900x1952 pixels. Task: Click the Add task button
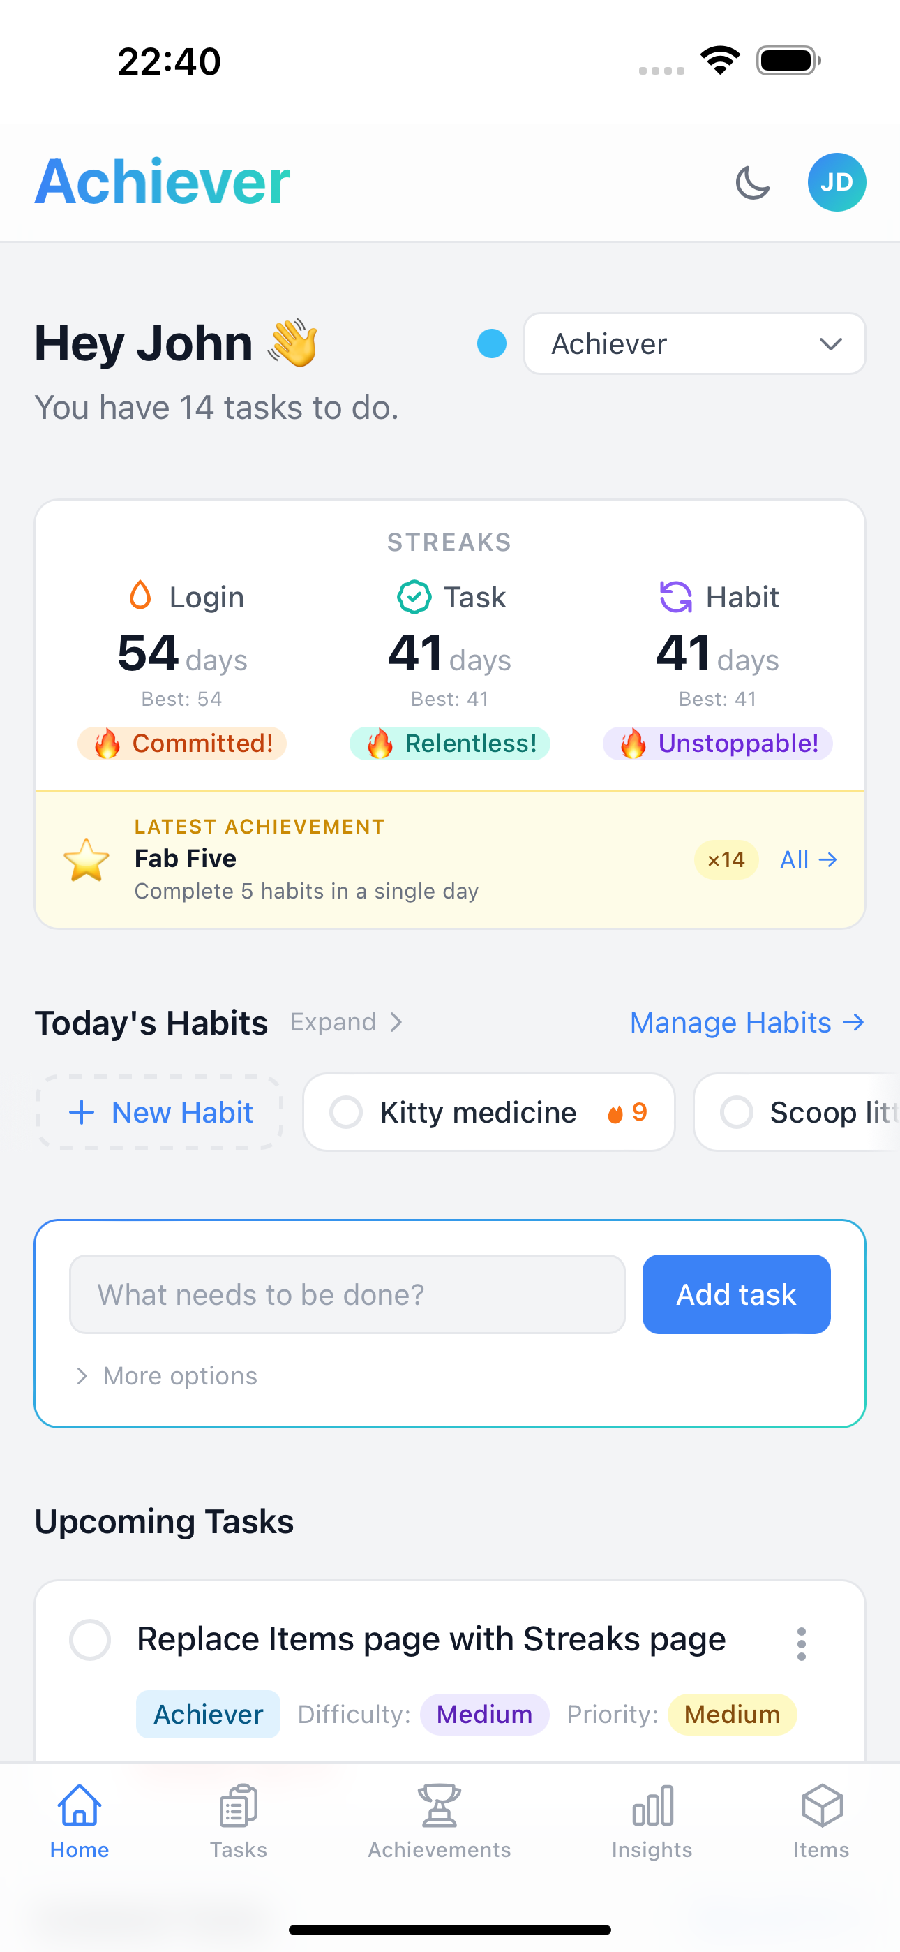735,1294
